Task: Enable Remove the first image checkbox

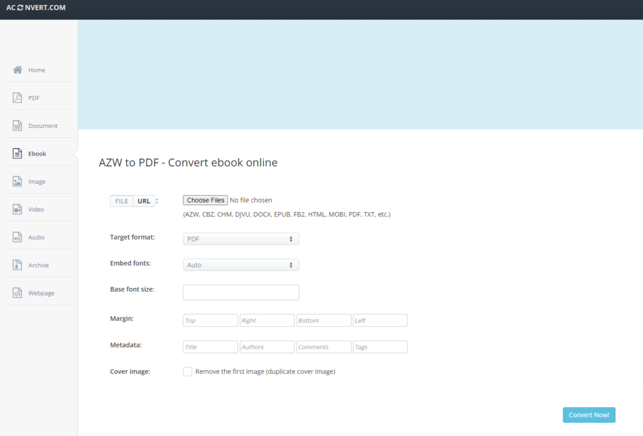Action: 188,371
